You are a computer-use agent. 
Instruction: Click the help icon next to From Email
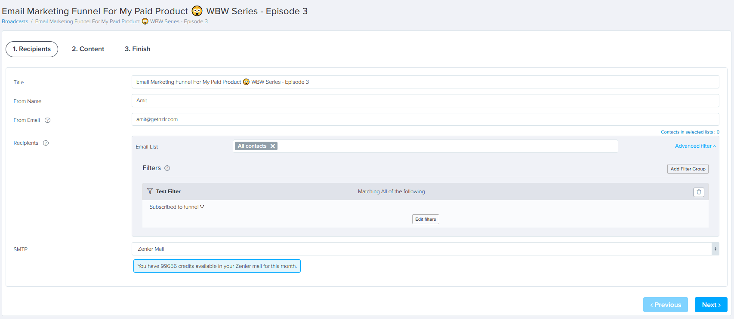48,120
